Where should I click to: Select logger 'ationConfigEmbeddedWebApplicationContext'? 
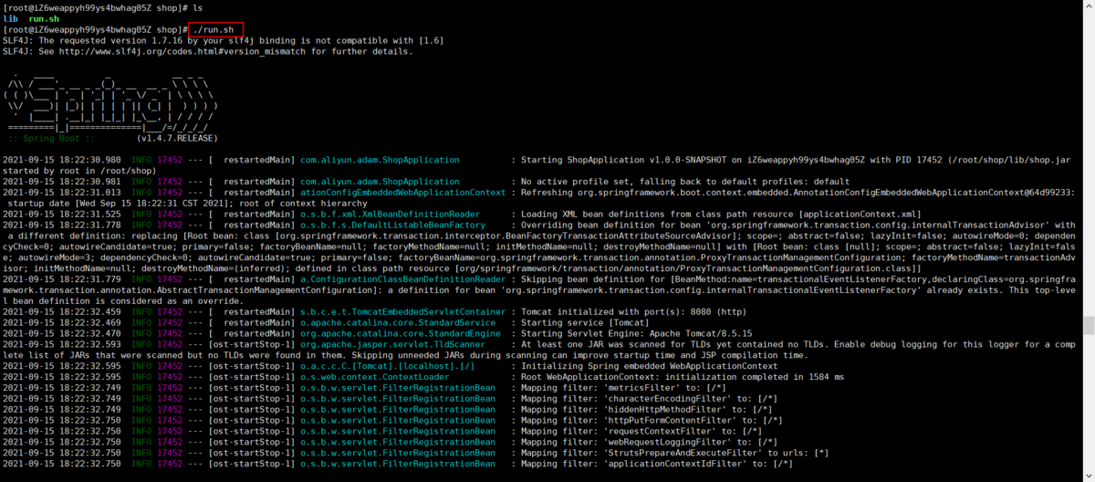tap(401, 194)
